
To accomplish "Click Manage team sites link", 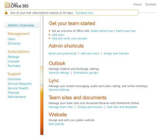I will [61, 107].
